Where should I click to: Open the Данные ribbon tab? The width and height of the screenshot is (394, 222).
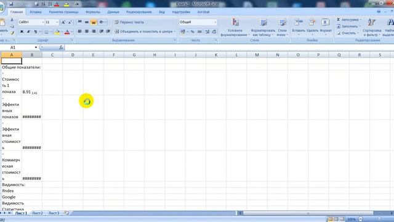(x=113, y=12)
